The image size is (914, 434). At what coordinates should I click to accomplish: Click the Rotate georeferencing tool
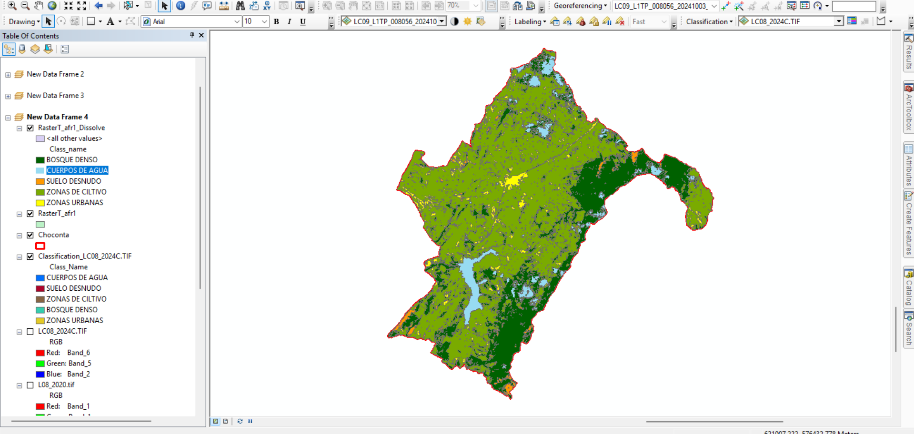(x=818, y=6)
